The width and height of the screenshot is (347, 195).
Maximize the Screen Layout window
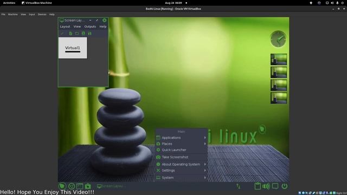(x=97, y=21)
